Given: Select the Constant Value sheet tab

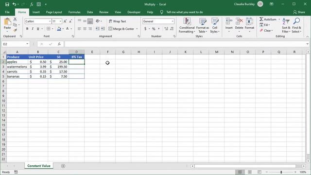Looking at the screenshot, I should 39,166.
